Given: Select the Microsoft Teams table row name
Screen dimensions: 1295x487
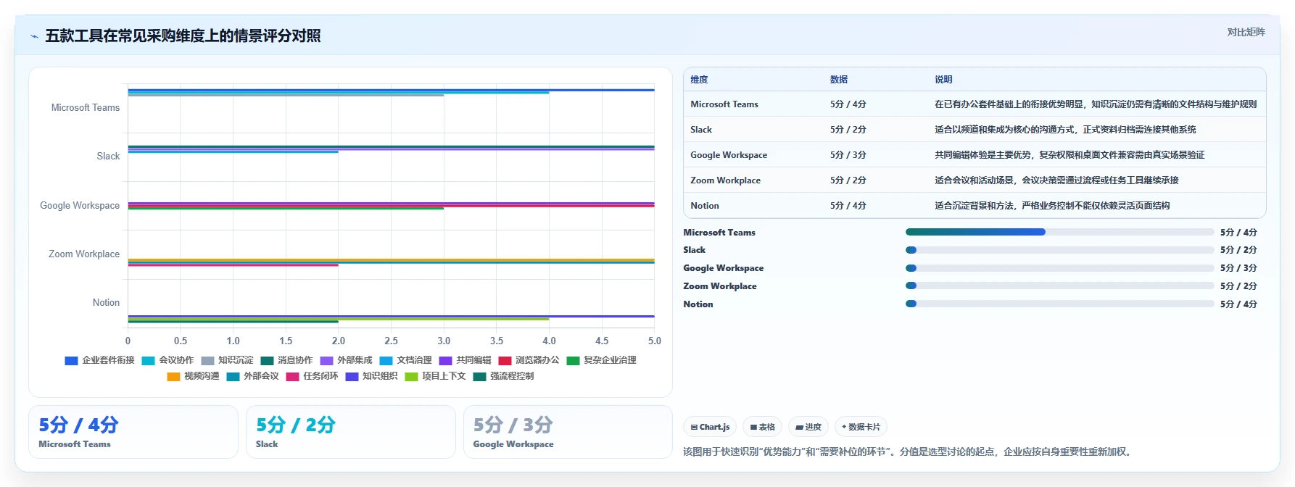Looking at the screenshot, I should tap(724, 104).
